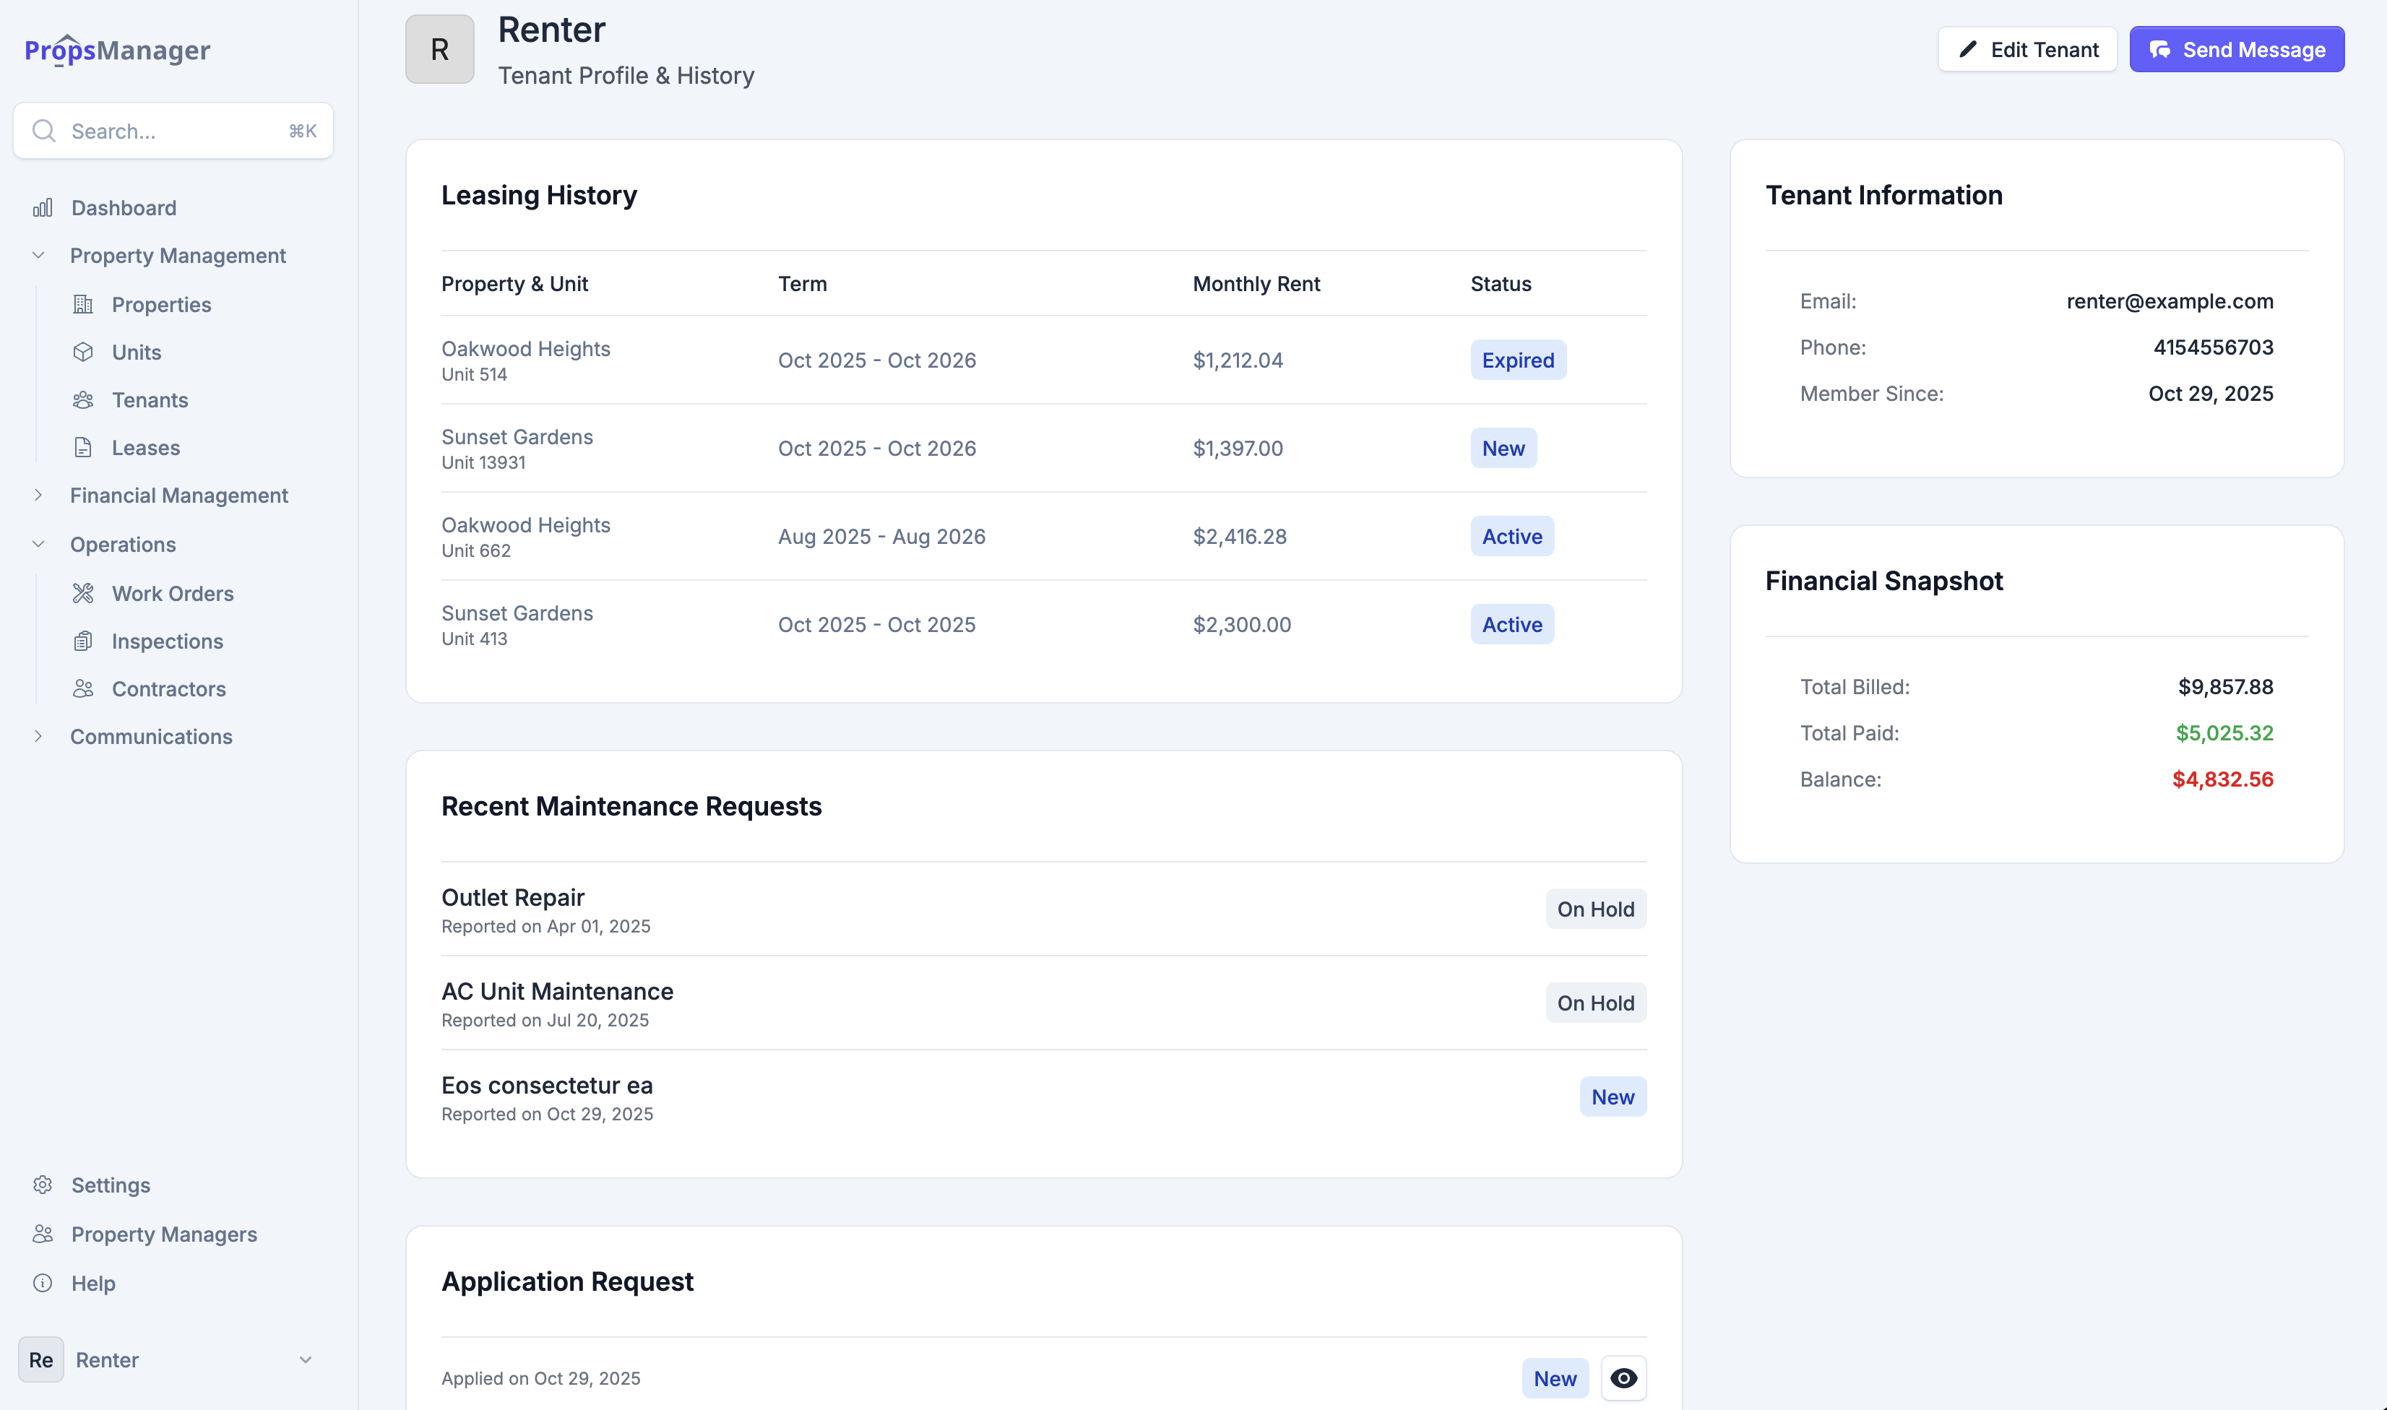The height and width of the screenshot is (1410, 2387).
Task: Select the Help question icon
Action: coord(43,1283)
